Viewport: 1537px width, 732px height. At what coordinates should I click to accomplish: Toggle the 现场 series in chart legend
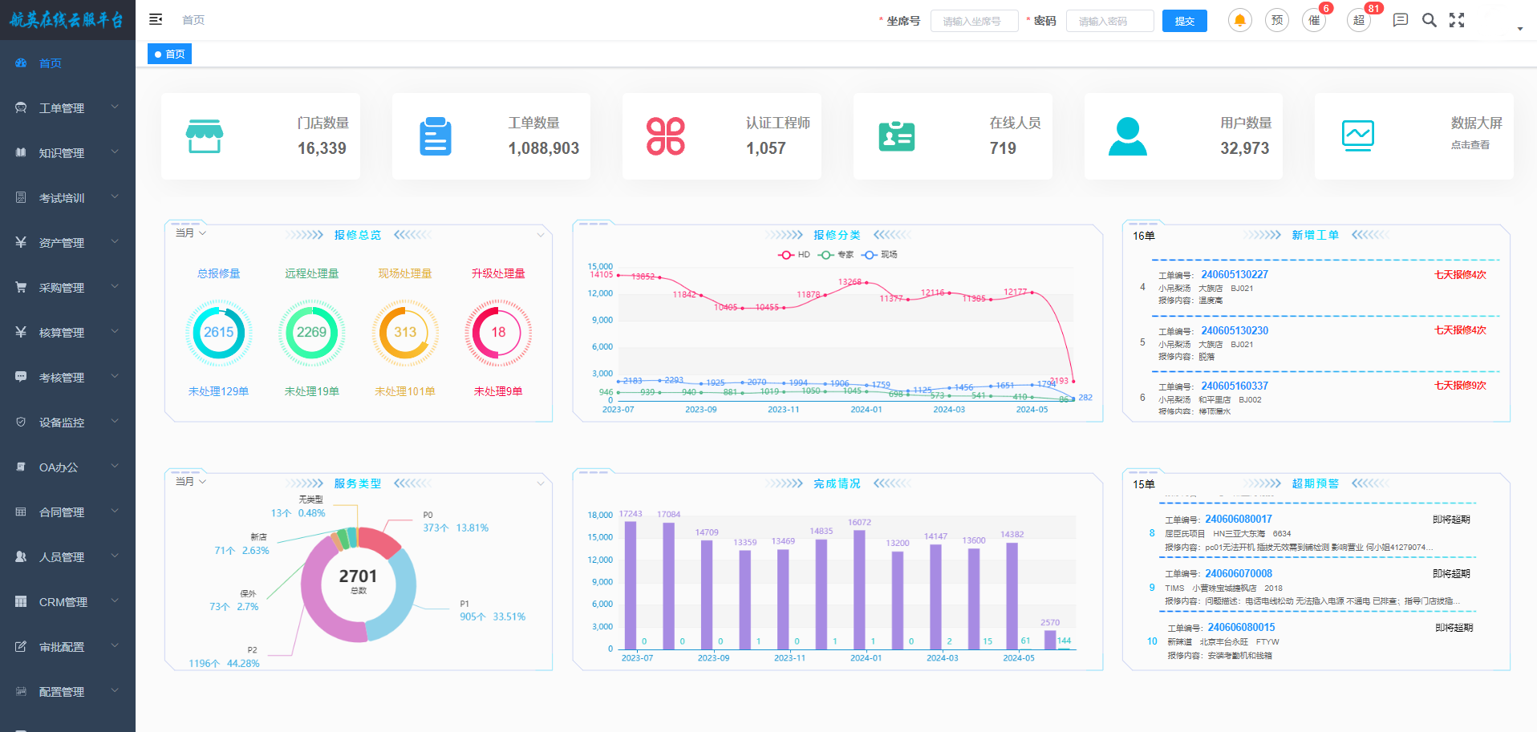click(879, 255)
